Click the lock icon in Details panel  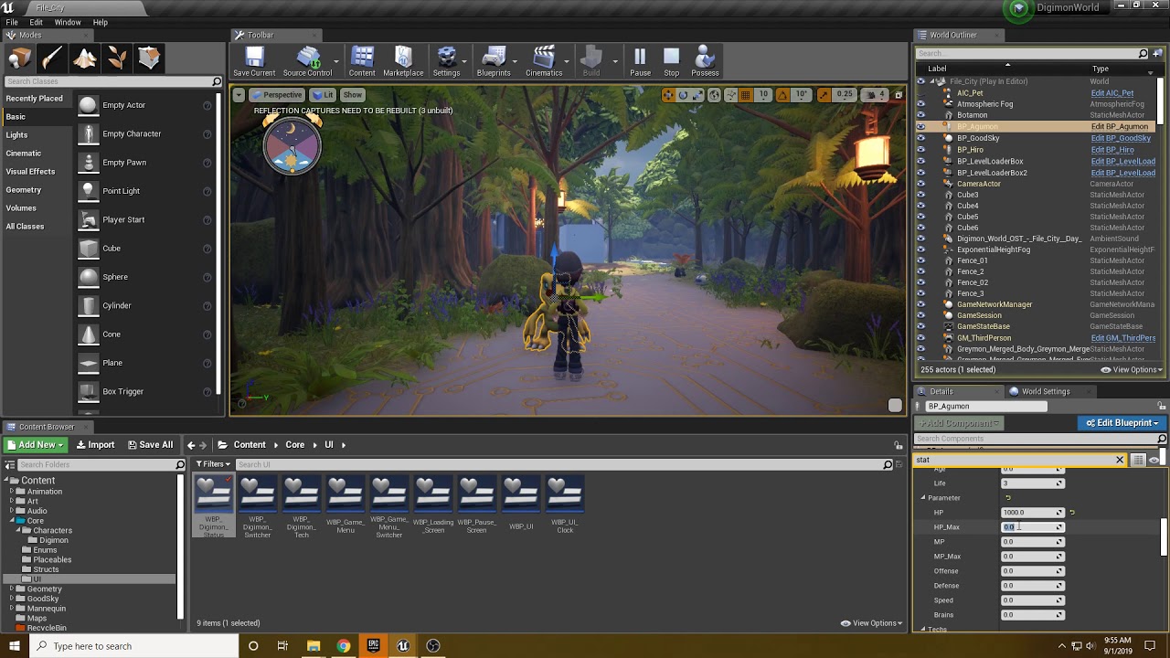coord(1163,405)
